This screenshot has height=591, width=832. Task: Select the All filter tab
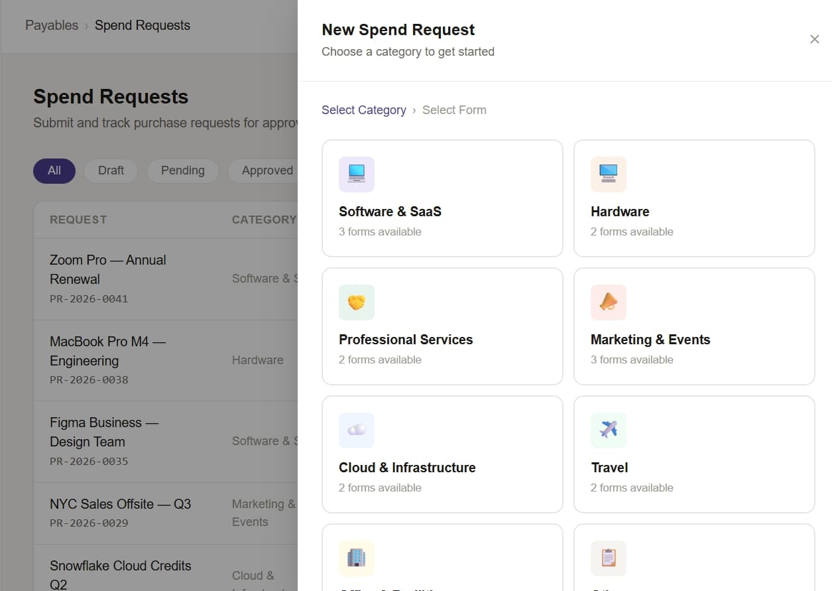coord(54,170)
